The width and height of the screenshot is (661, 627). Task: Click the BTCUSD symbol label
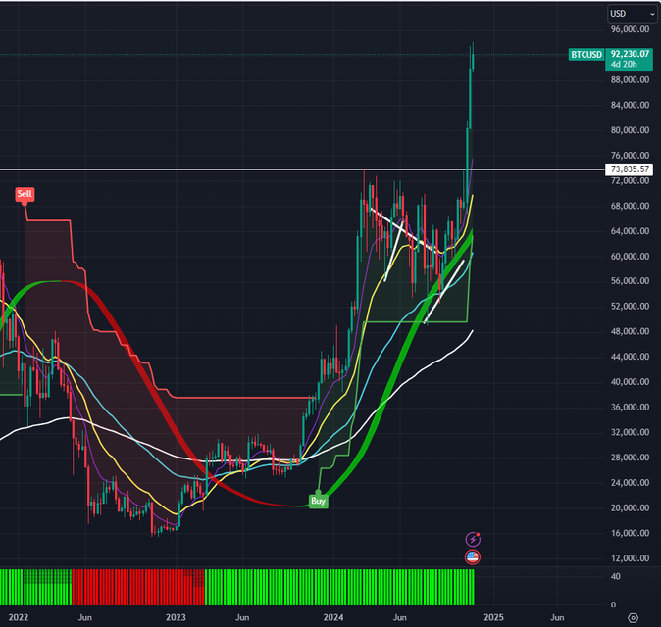[x=585, y=55]
